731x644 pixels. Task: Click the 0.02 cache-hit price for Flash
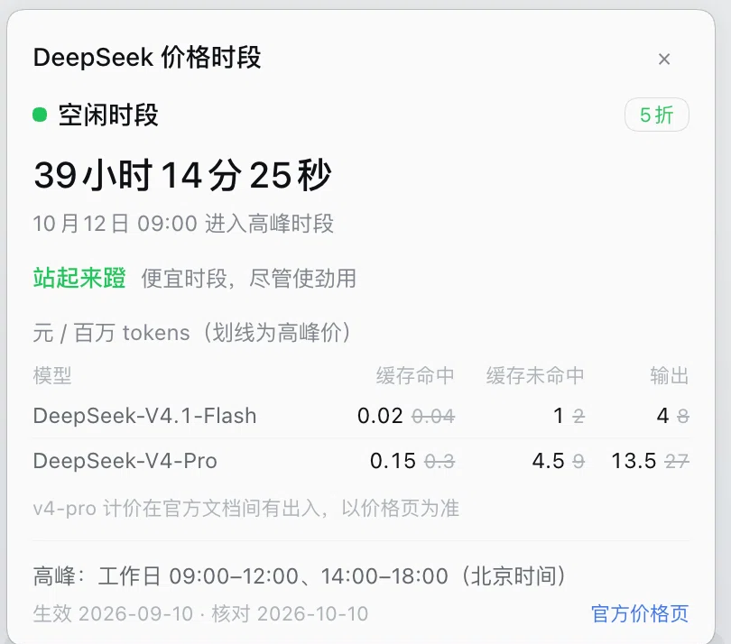[380, 416]
